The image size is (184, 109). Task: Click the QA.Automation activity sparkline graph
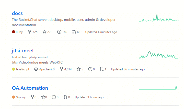click(159, 88)
